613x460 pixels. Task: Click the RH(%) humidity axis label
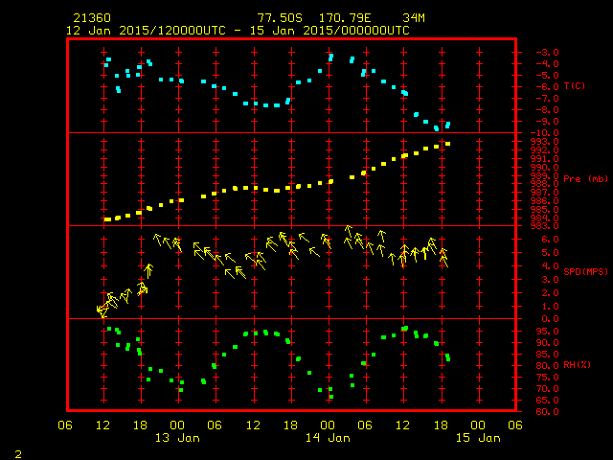coord(577,364)
